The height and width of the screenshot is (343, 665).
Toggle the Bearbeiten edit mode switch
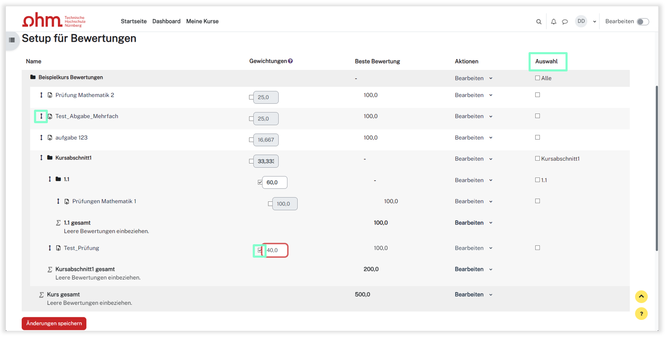pyautogui.click(x=642, y=22)
